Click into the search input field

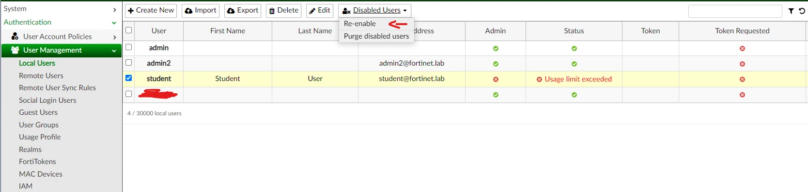coord(735,11)
